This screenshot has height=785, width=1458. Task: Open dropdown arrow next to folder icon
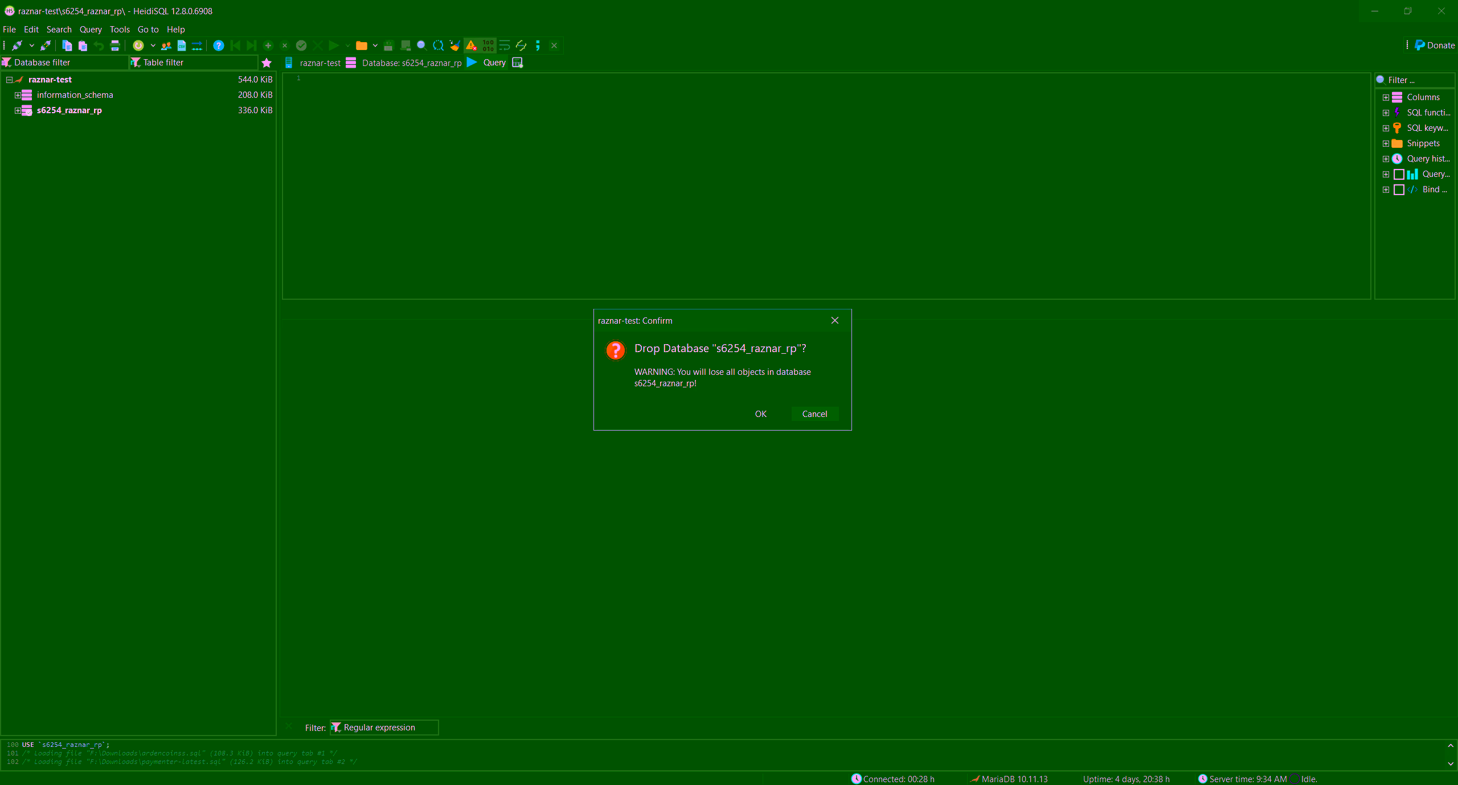point(375,46)
